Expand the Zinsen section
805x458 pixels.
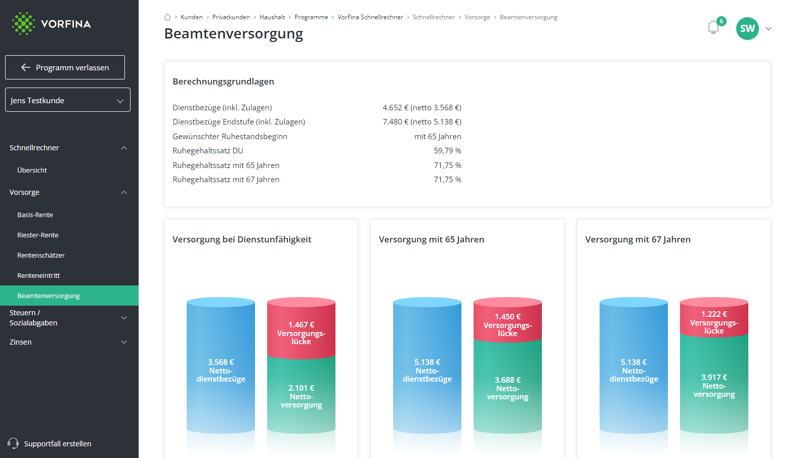124,342
